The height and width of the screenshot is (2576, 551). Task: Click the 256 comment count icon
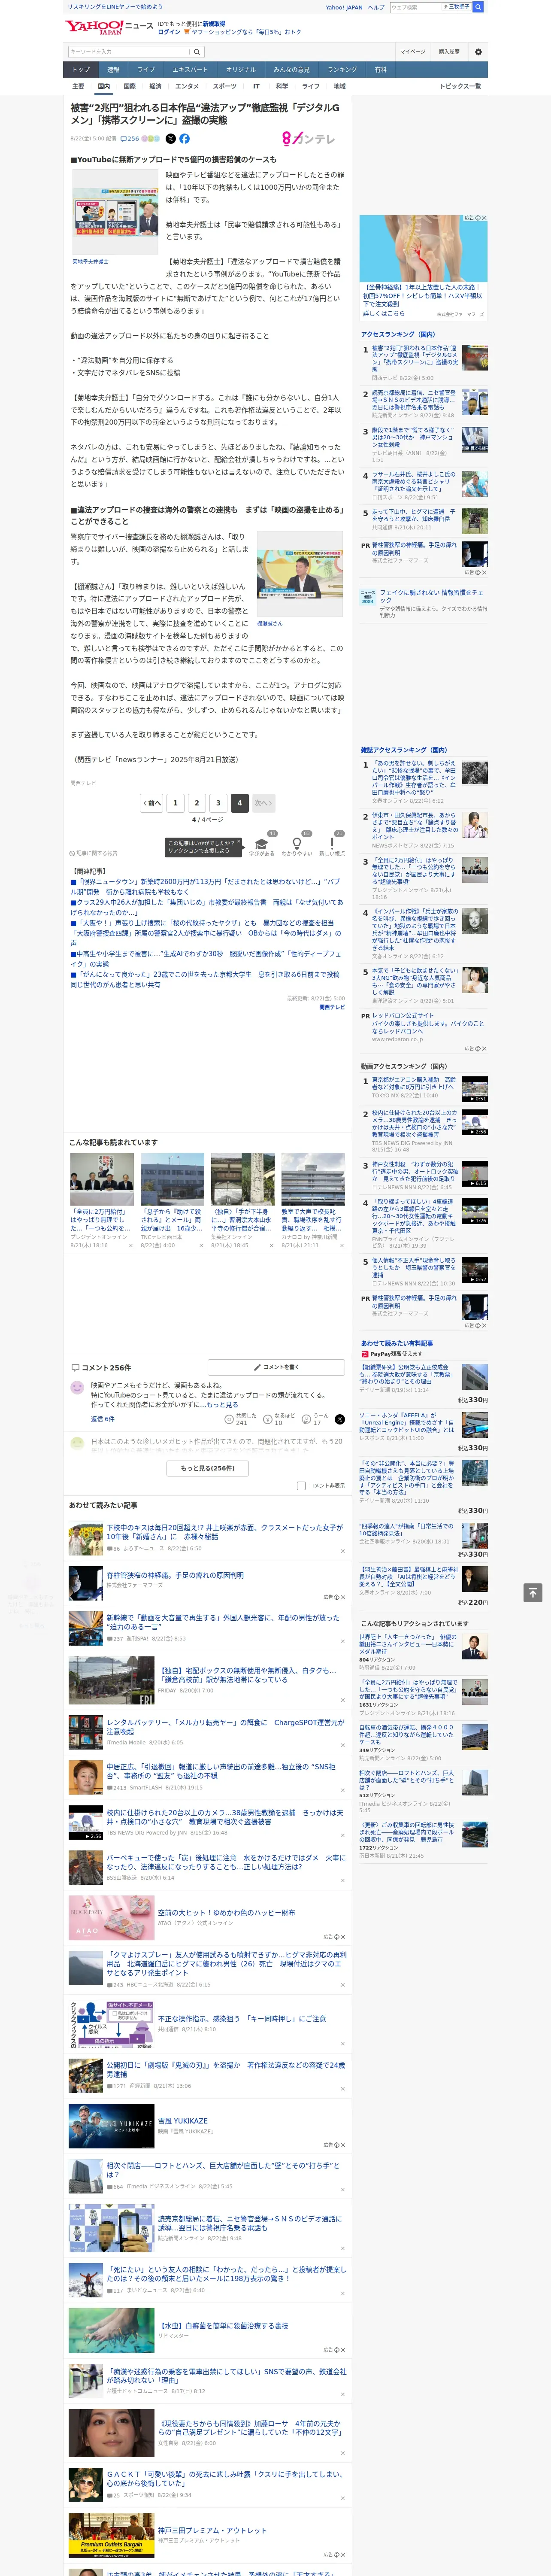coord(131,139)
